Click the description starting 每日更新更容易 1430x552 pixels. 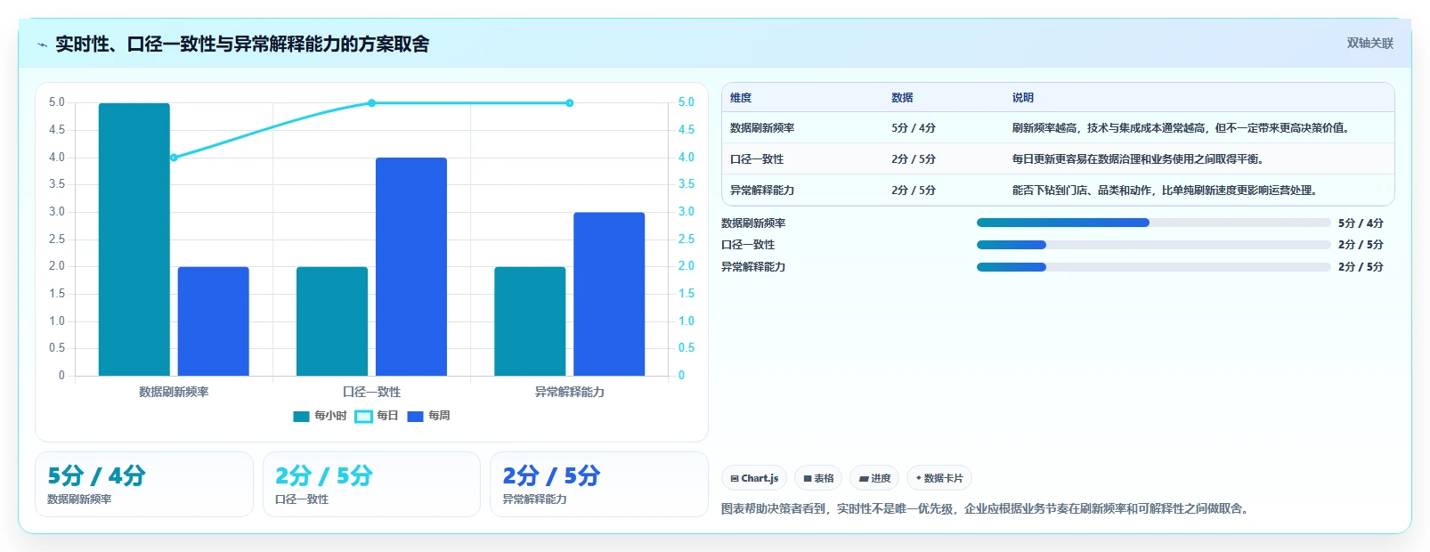click(1138, 159)
